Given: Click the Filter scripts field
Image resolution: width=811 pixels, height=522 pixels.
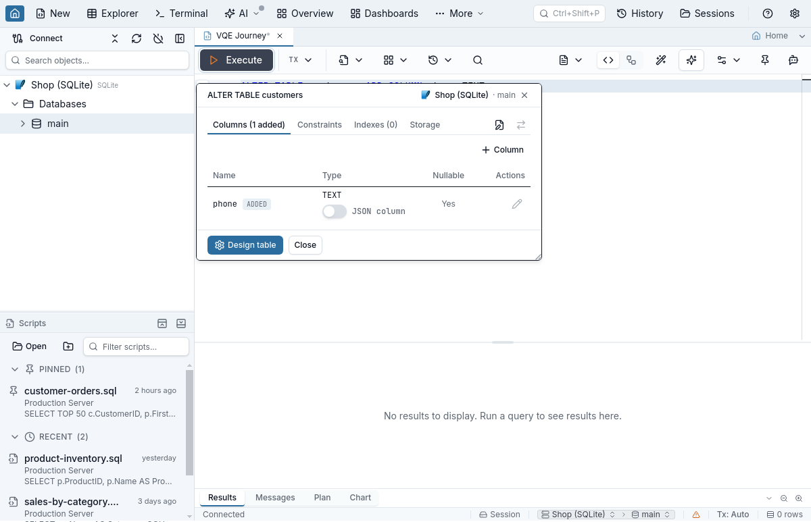Looking at the screenshot, I should click(136, 346).
